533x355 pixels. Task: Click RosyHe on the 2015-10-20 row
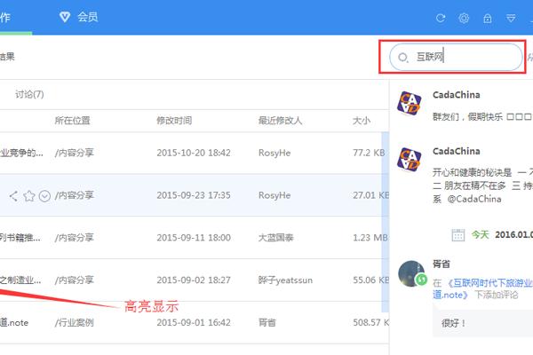(274, 153)
